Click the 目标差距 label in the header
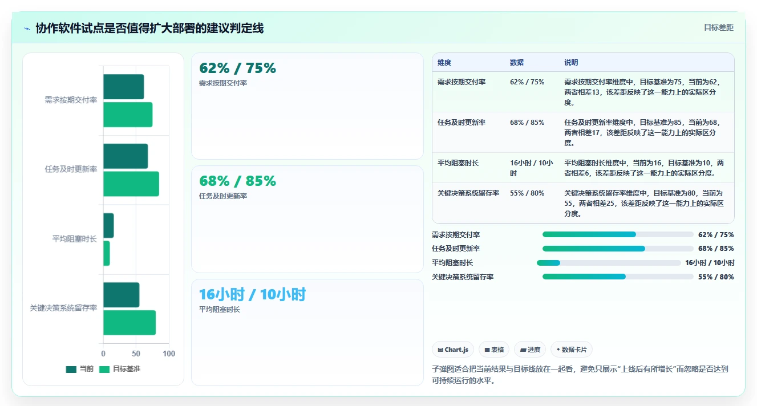 [718, 27]
